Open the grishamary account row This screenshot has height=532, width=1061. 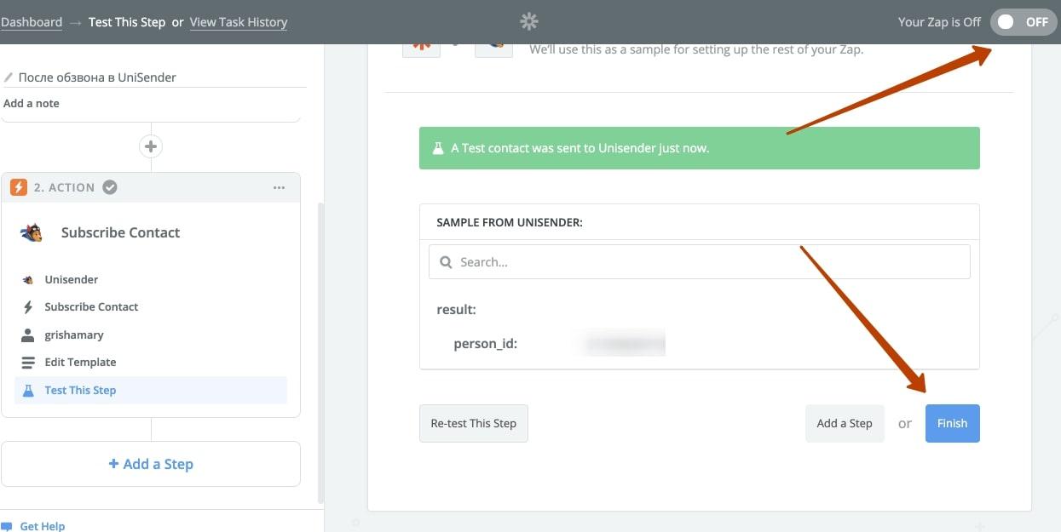pyautogui.click(x=151, y=335)
